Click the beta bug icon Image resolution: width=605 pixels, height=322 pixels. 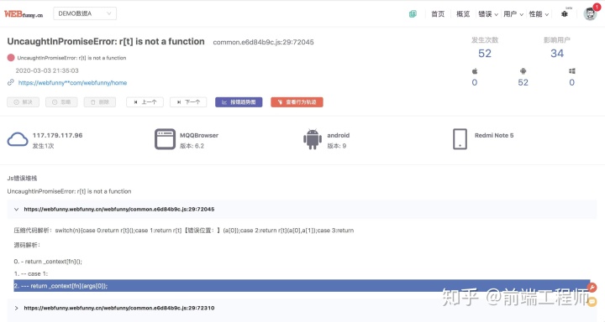click(565, 13)
